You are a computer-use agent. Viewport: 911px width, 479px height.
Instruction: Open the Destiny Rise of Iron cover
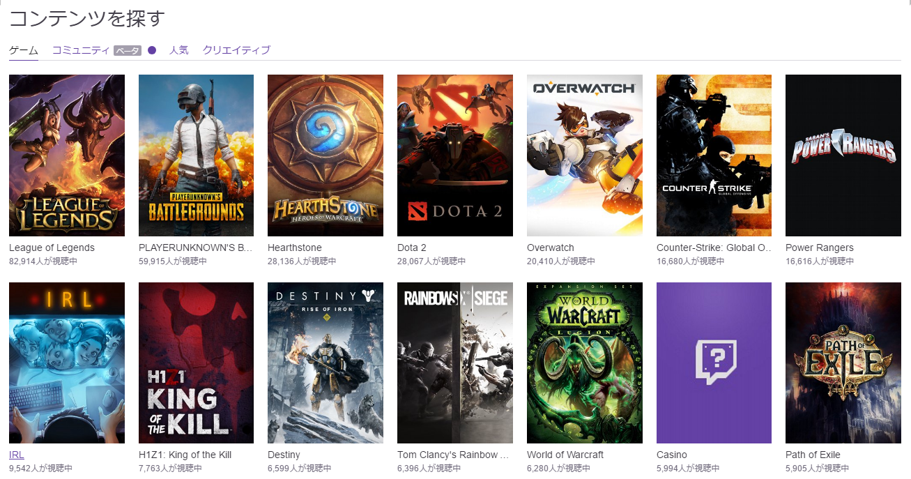(x=326, y=363)
